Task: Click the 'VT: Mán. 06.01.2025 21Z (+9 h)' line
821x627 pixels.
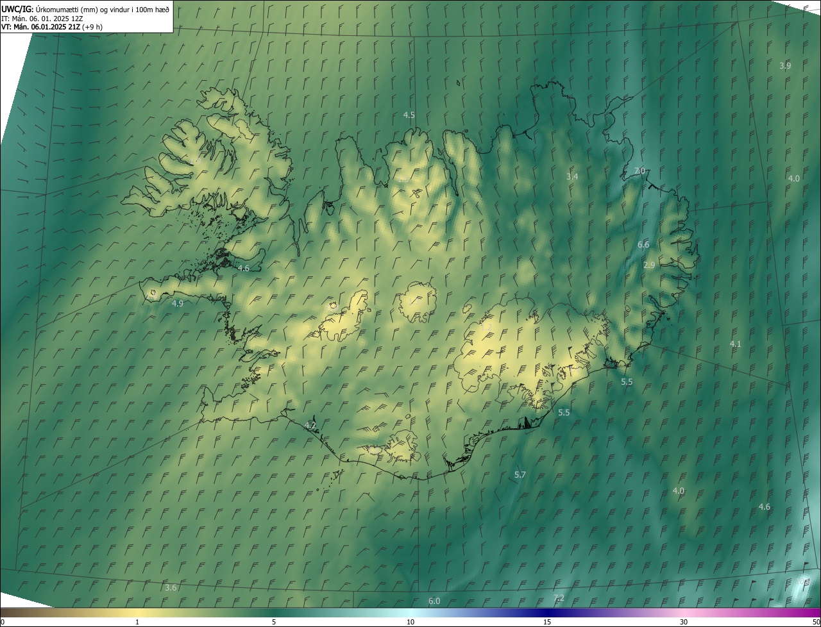Action: coord(52,27)
